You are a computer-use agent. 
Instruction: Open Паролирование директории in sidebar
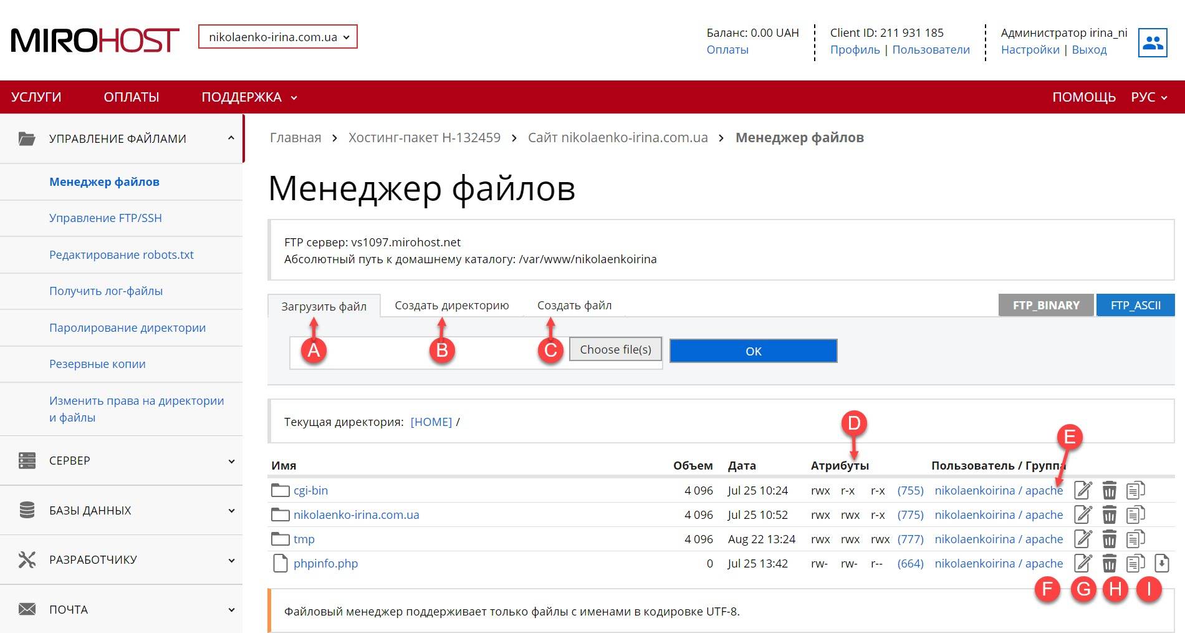127,328
